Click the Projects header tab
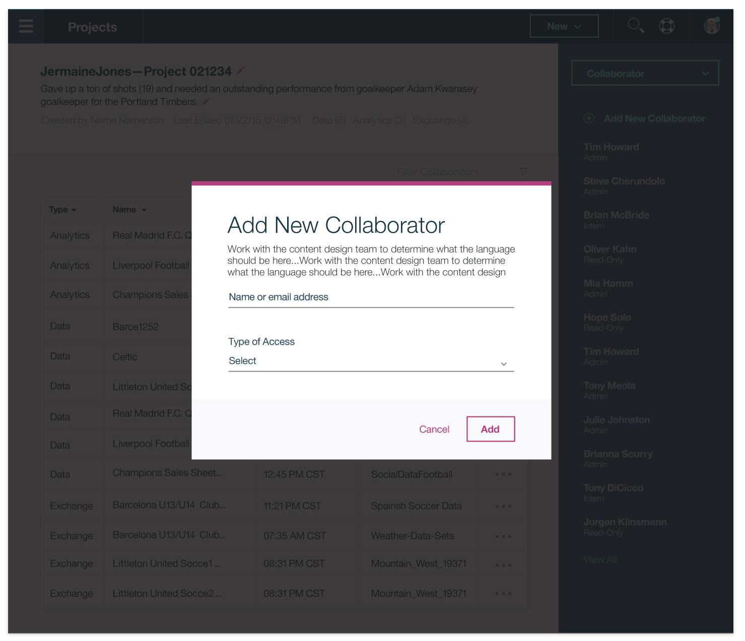Screen dimensions: 745x641 [93, 27]
